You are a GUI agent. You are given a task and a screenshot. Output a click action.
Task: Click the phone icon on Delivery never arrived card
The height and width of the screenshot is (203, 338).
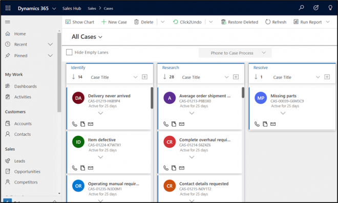click(75, 124)
